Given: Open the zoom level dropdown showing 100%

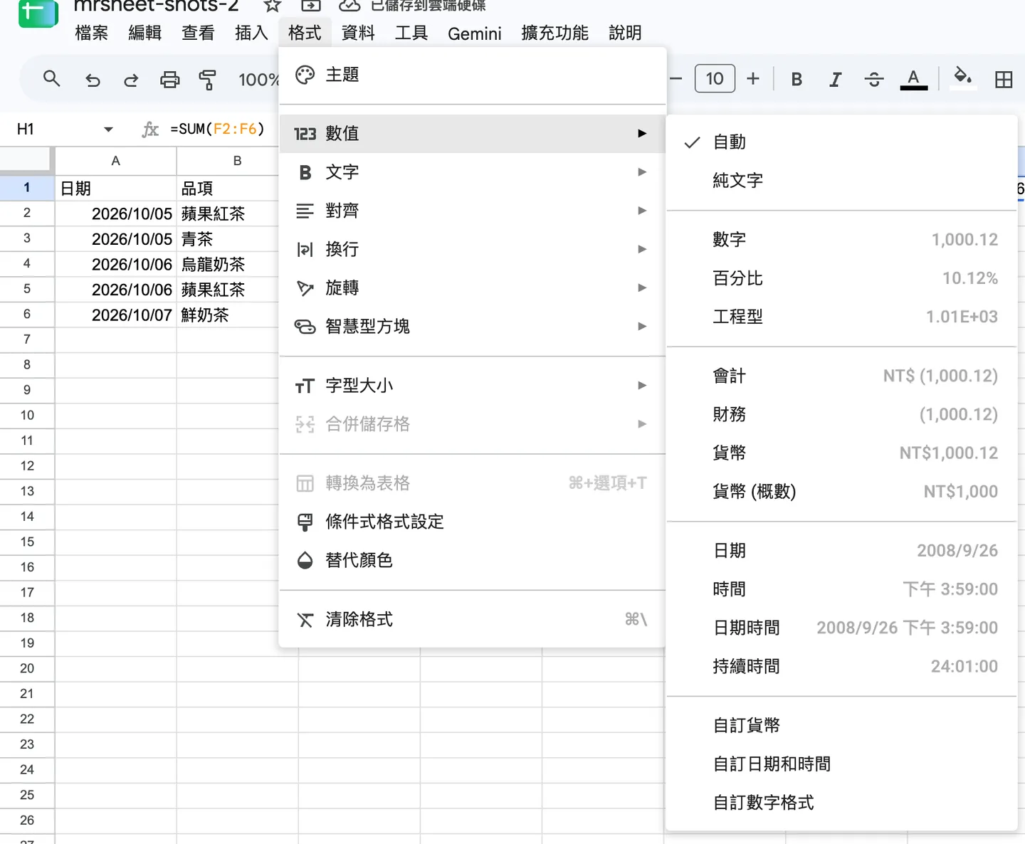Looking at the screenshot, I should [x=258, y=79].
